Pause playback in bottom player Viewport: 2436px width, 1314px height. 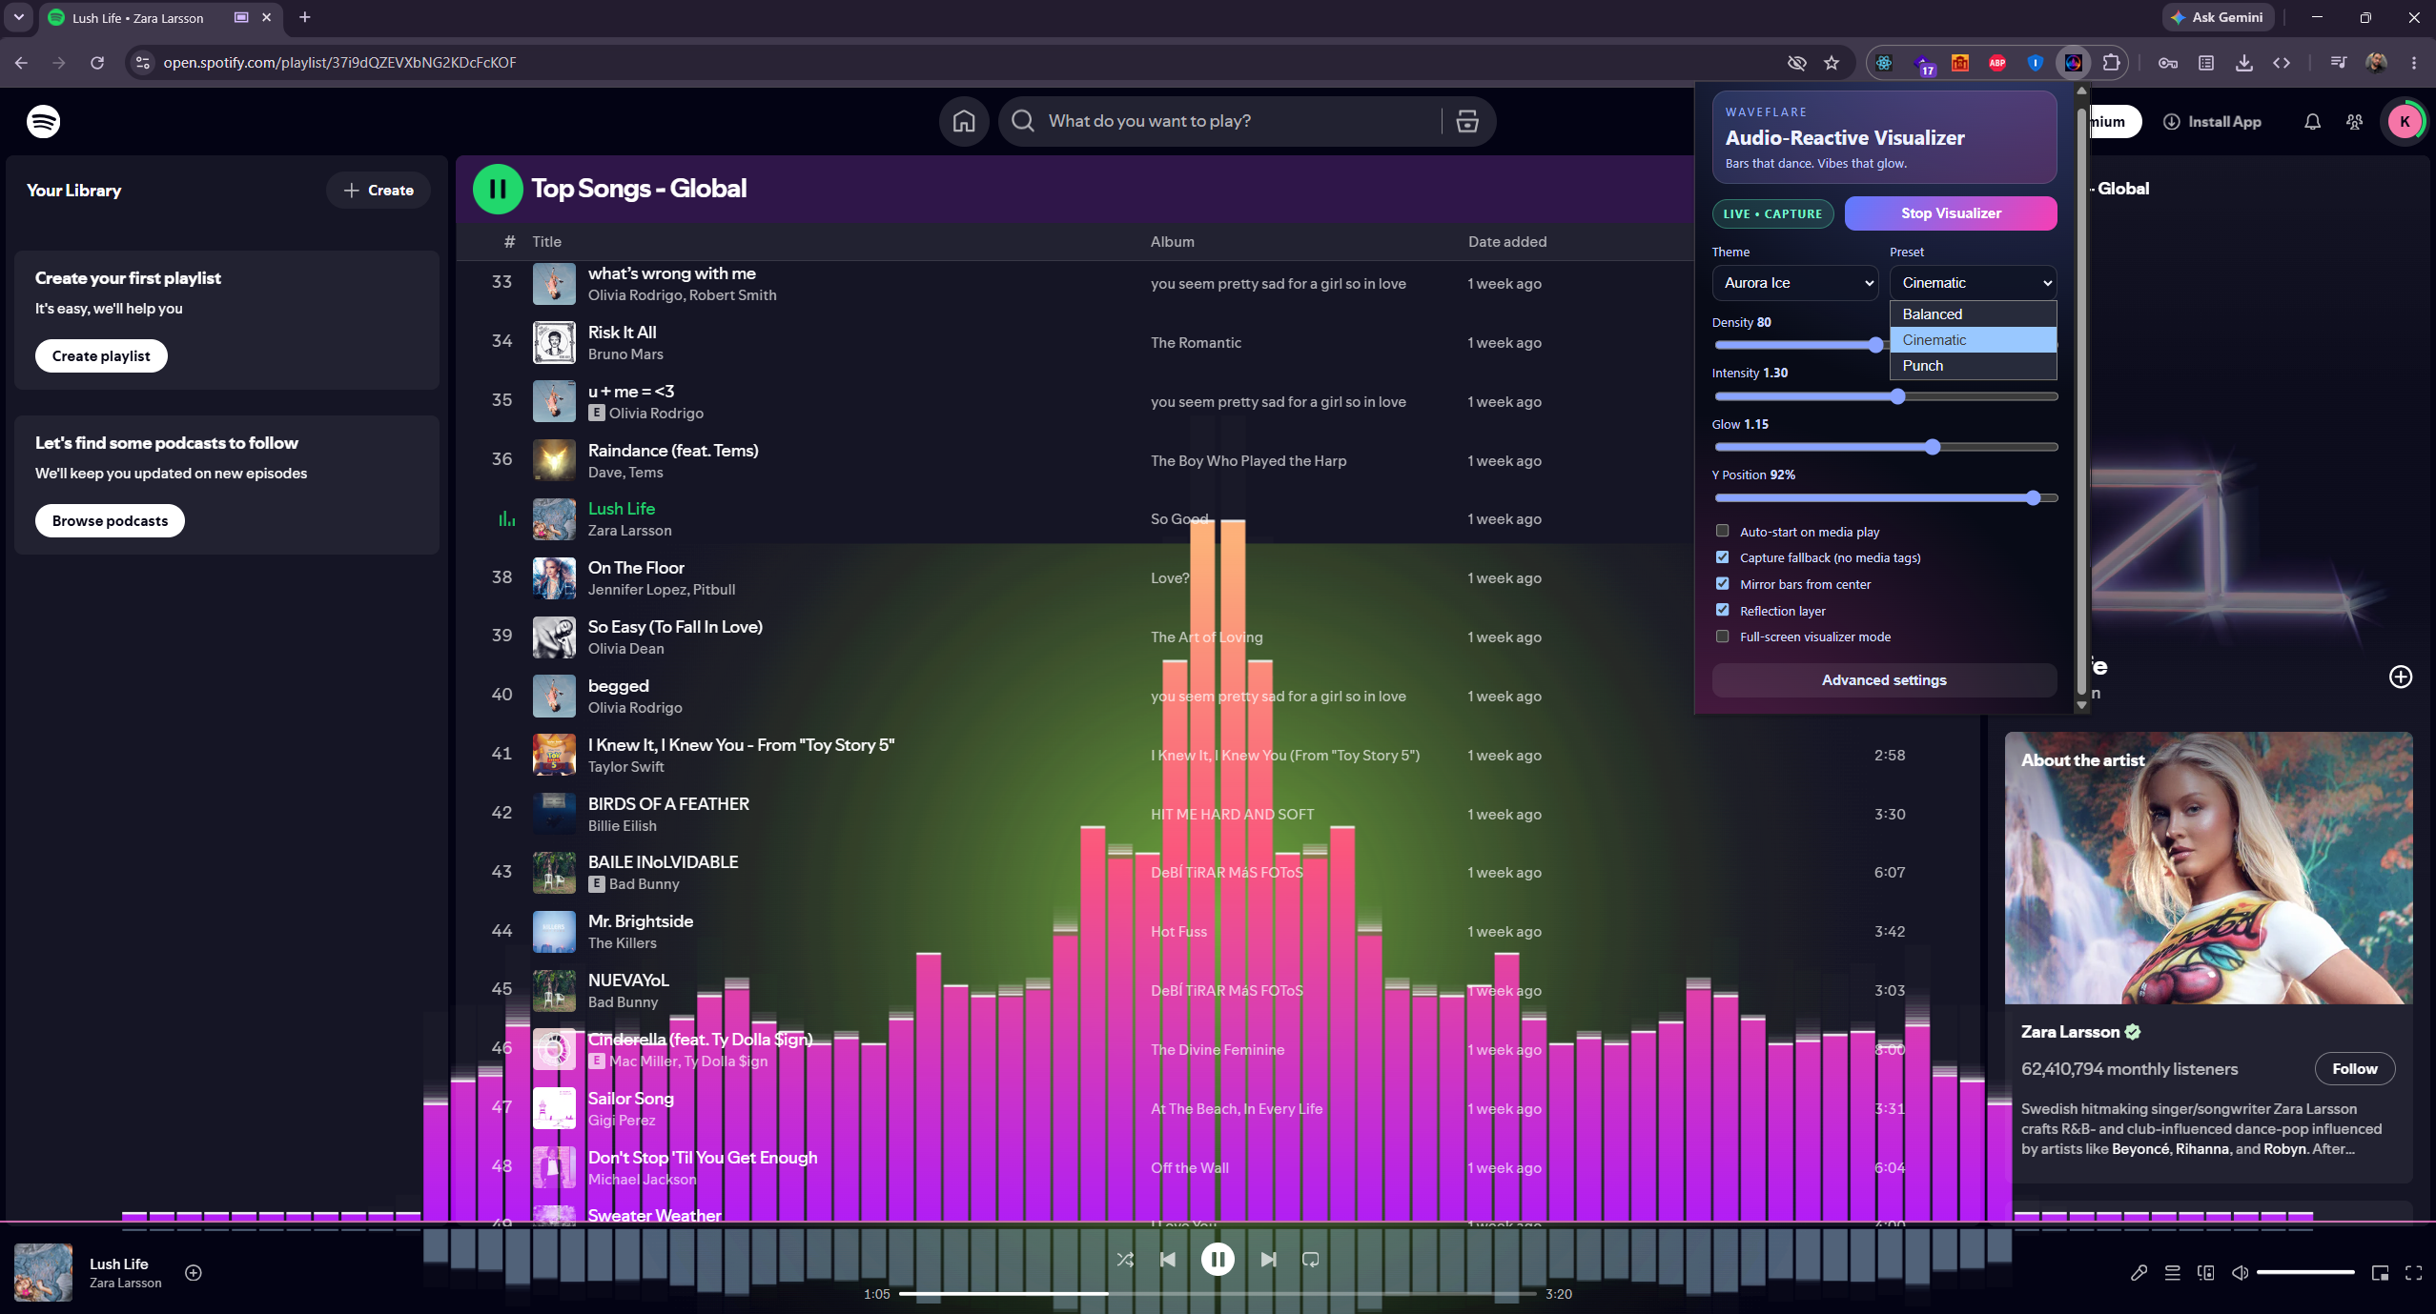1218,1260
